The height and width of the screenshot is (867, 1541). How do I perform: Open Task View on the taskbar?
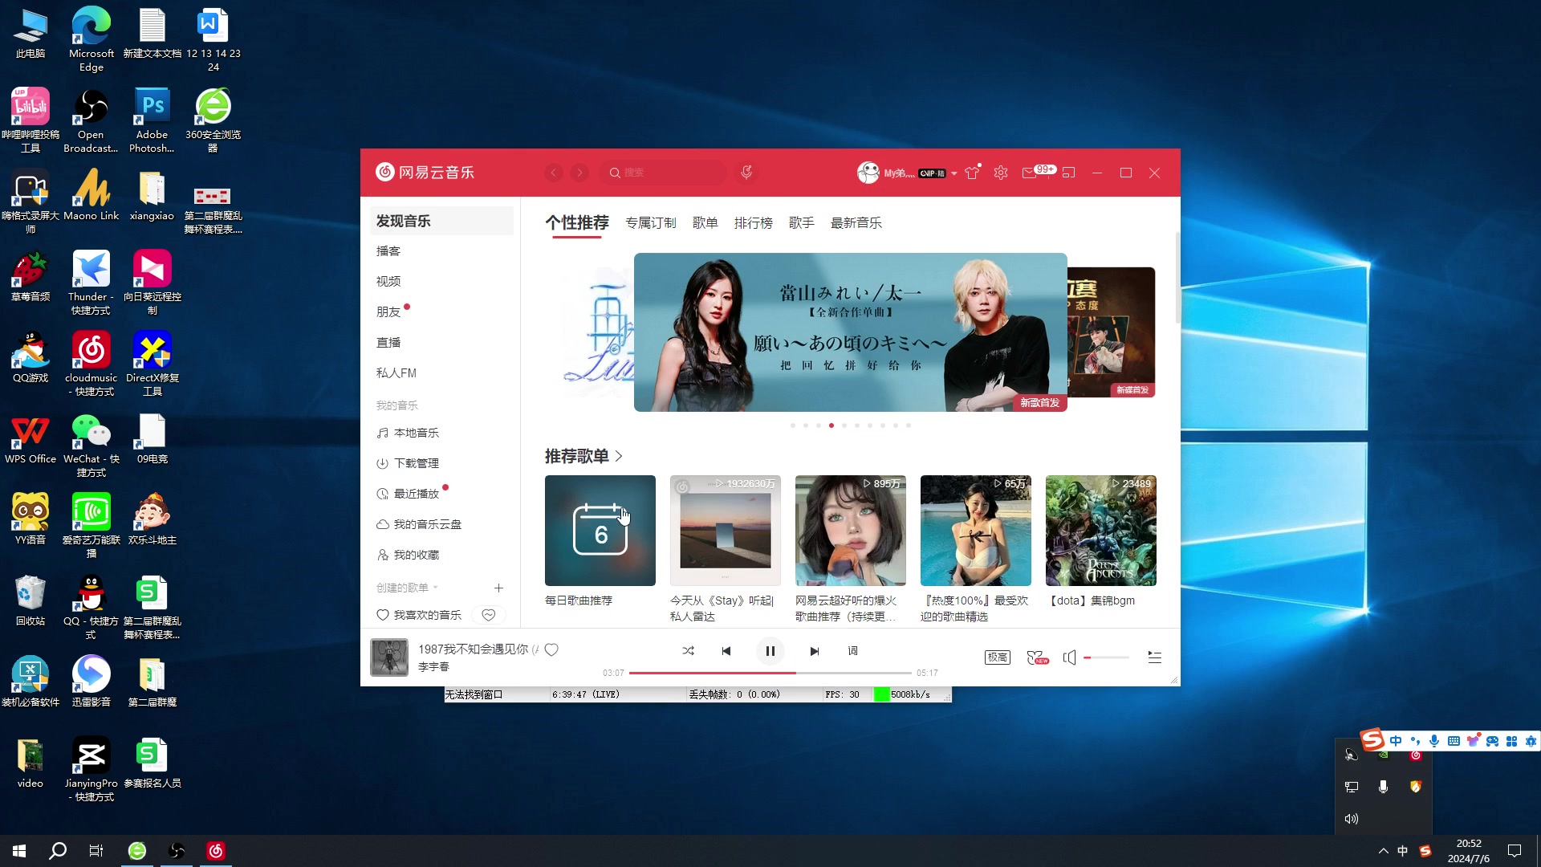[x=96, y=851]
